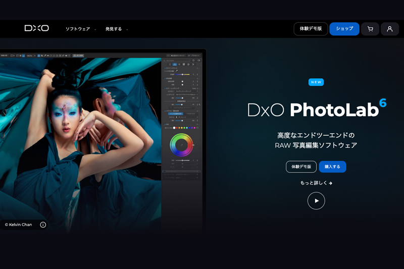Click 体験デモ版 button under PhotoLab headline
Image resolution: width=404 pixels, height=269 pixels.
point(301,167)
